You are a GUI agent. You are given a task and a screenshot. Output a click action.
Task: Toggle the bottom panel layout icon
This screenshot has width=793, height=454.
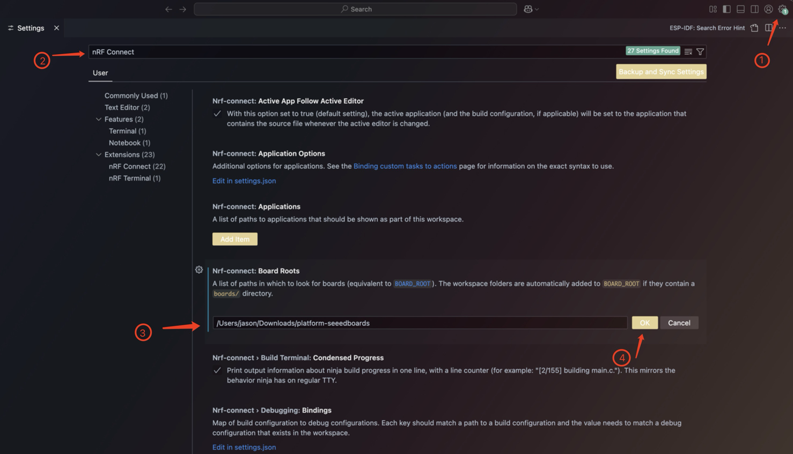[x=740, y=9]
